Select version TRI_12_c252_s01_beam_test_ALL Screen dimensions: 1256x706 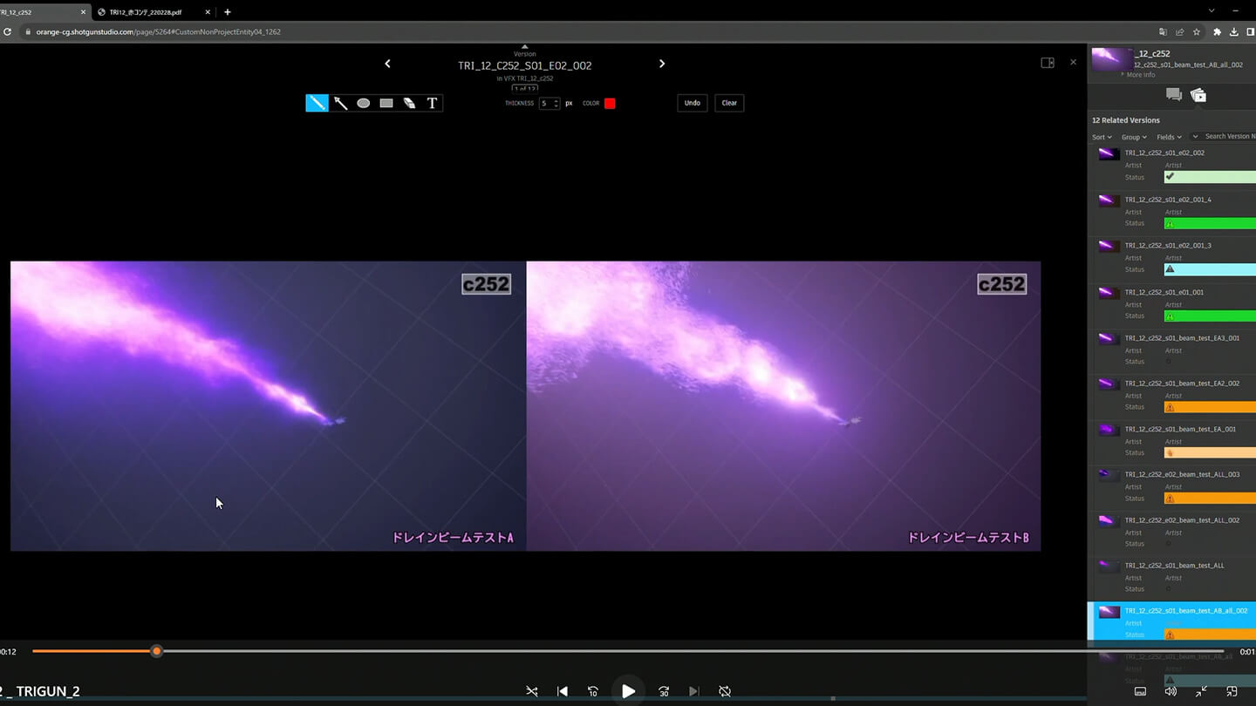tap(1174, 566)
